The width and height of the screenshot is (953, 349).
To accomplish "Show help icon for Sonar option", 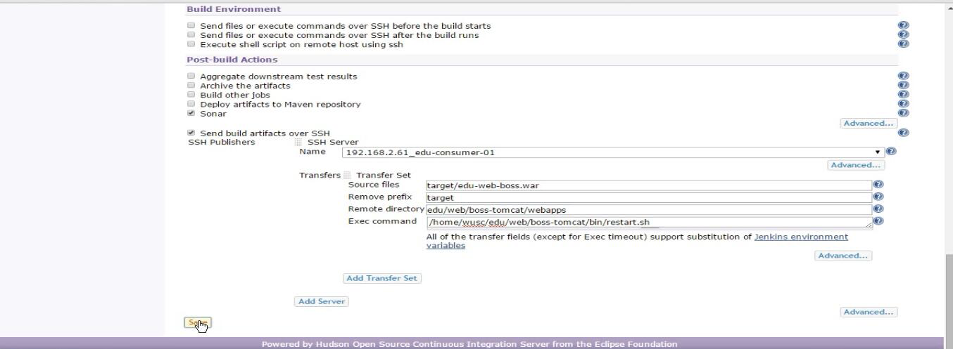I will tap(904, 112).
